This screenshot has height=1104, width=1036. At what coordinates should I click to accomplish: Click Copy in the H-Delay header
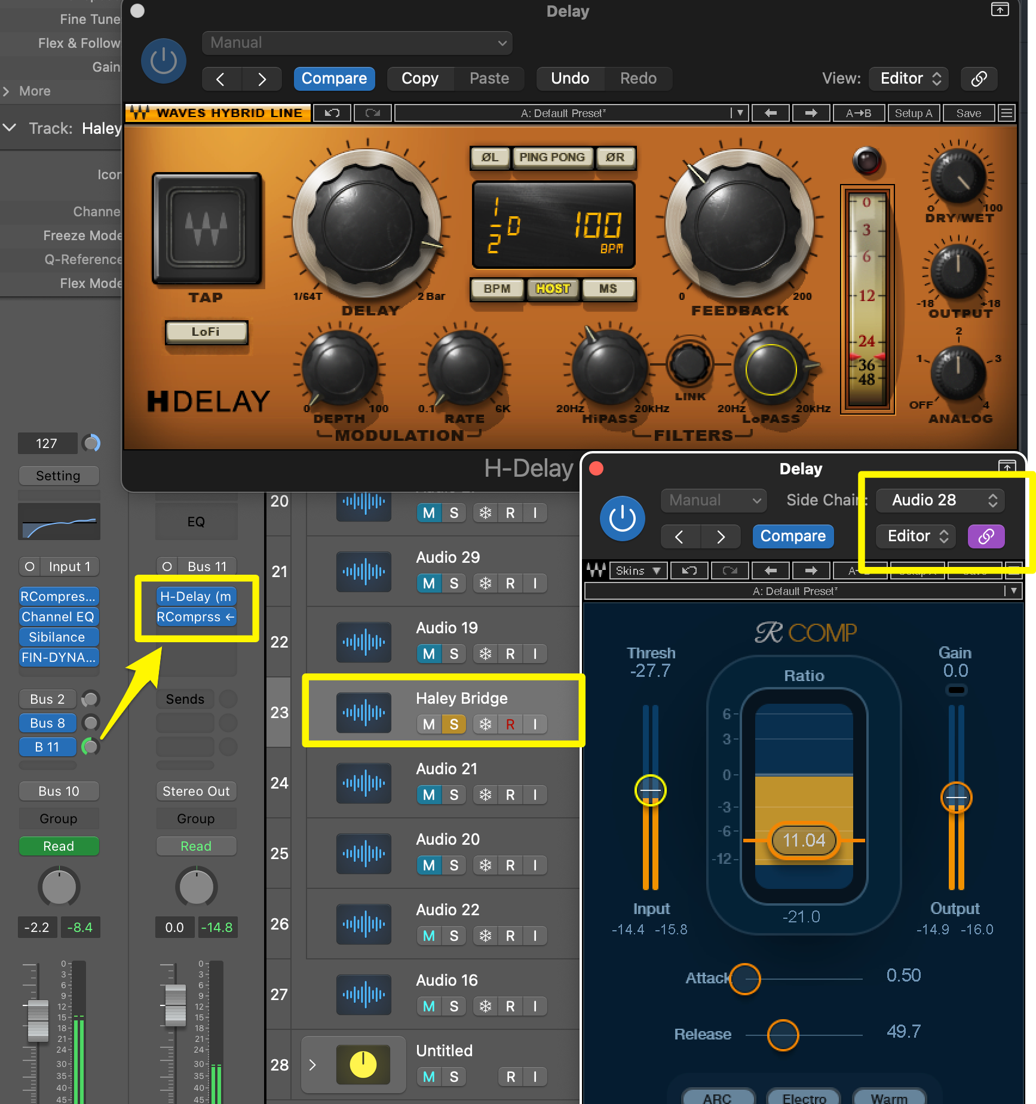(x=420, y=79)
